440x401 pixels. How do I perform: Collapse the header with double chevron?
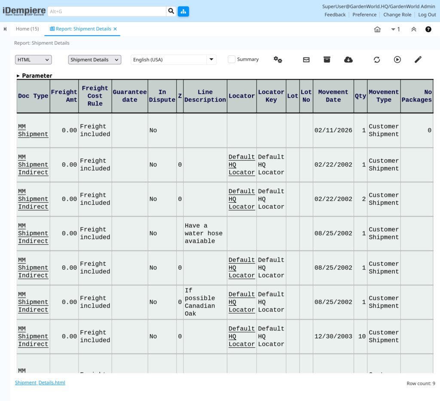(414, 29)
